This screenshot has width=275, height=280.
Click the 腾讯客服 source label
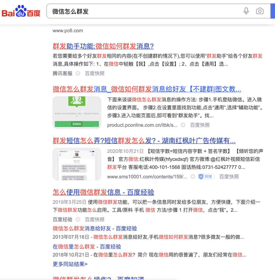(62, 73)
